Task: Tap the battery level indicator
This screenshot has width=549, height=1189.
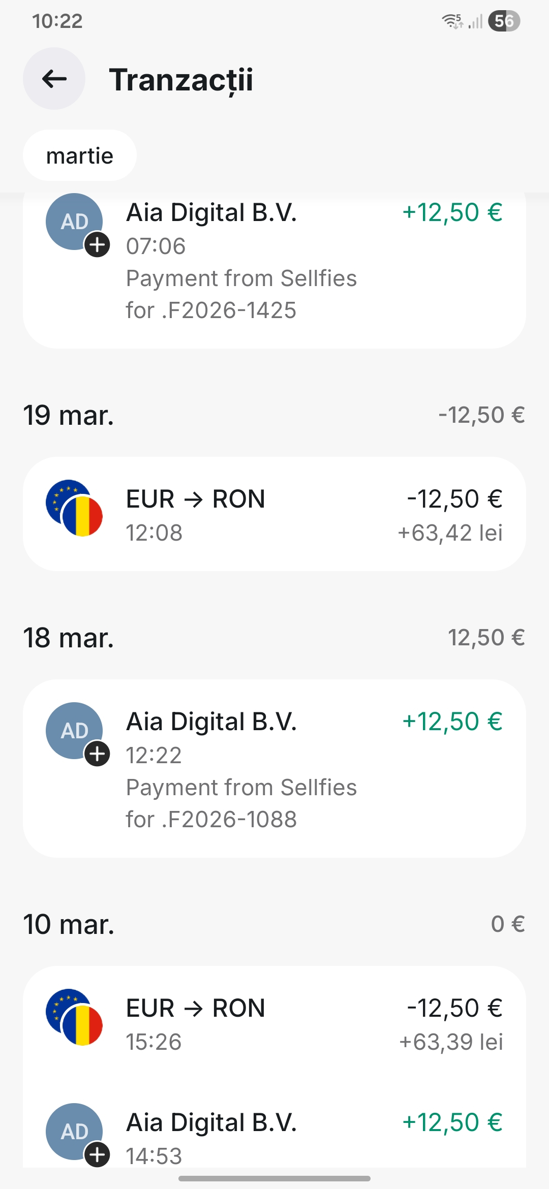Action: coord(504,21)
